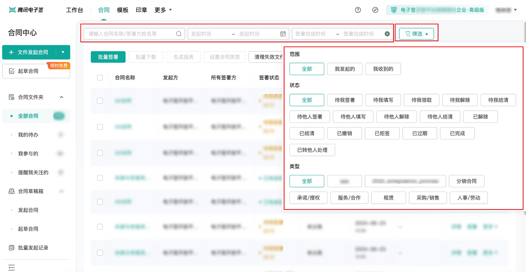Select scope filter 我发起的
This screenshot has width=526, height=272.
pyautogui.click(x=345, y=69)
